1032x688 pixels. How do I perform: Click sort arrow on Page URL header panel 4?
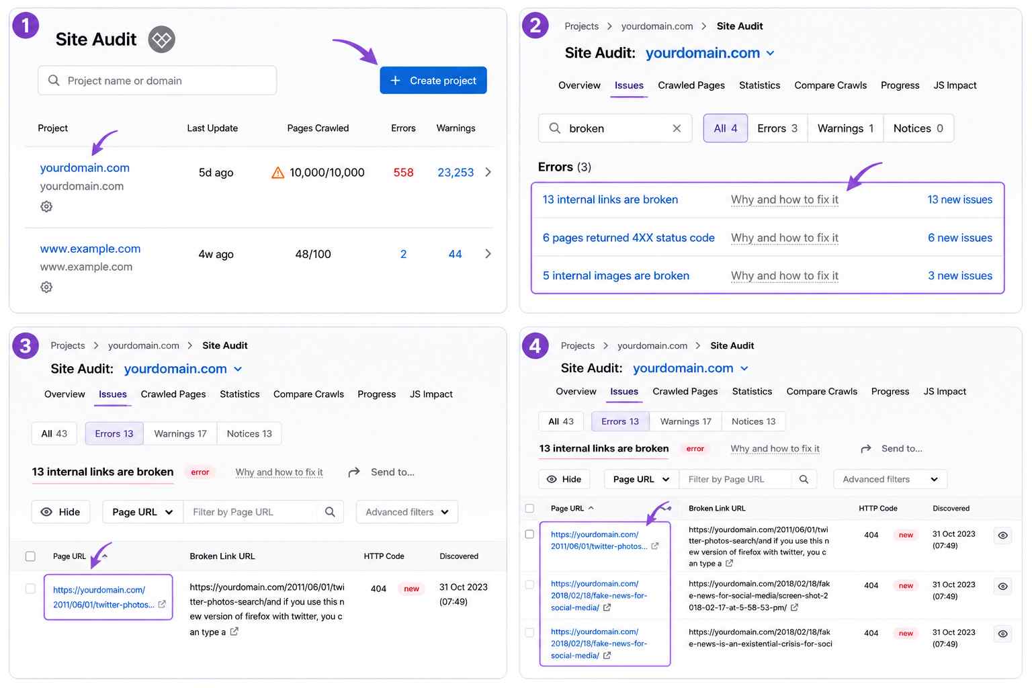click(591, 508)
